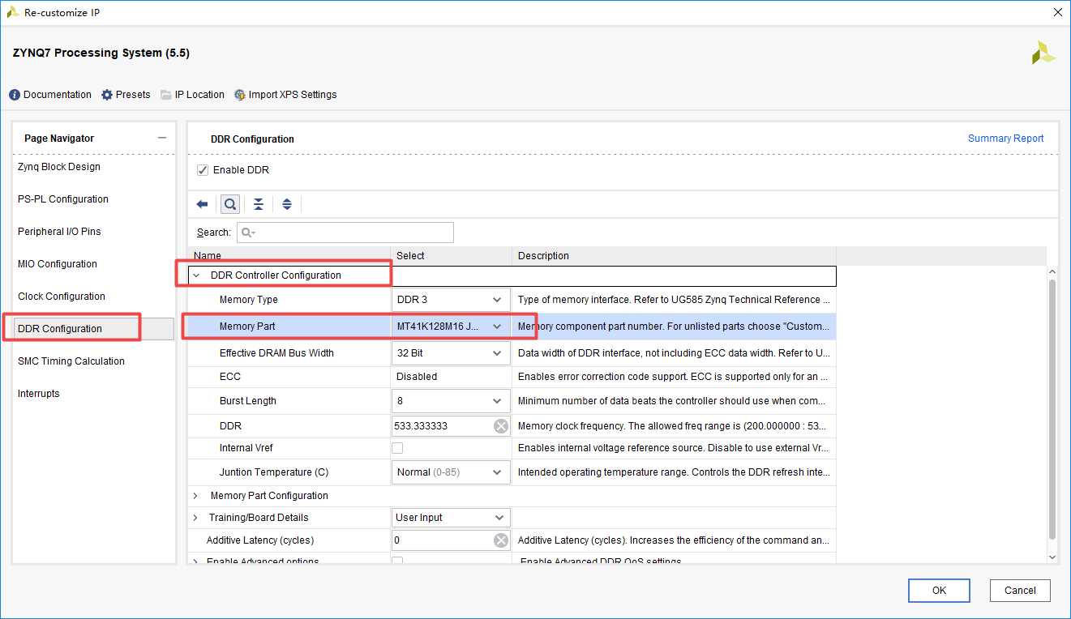1071x619 pixels.
Task: Open the Memory Part dropdown
Action: (451, 327)
